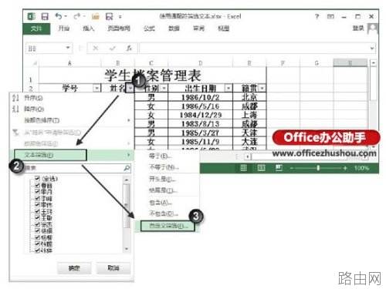Screen dimensions: 386x289
Task: Click the formula bar Enter checkmark icon
Action: 113,48
